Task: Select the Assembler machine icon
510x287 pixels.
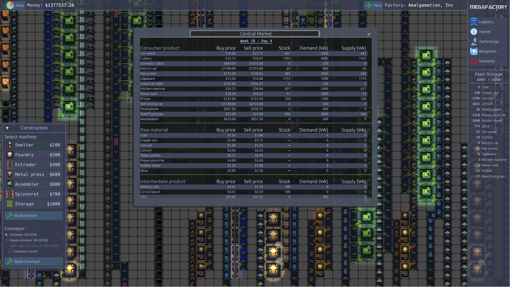Action: [x=10, y=184]
